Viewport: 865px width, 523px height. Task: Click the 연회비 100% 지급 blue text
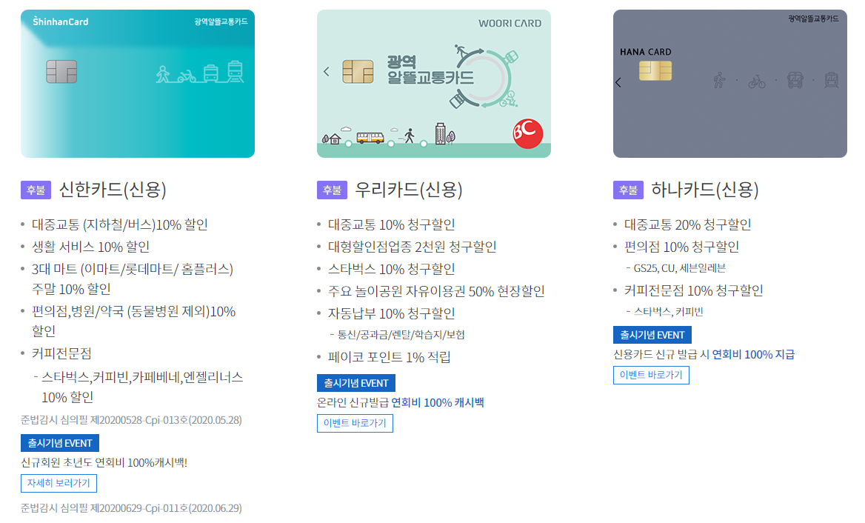point(754,355)
